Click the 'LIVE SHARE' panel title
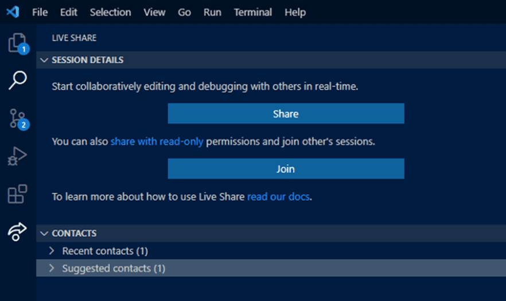Screen dimensions: 506x301 click(x=74, y=38)
